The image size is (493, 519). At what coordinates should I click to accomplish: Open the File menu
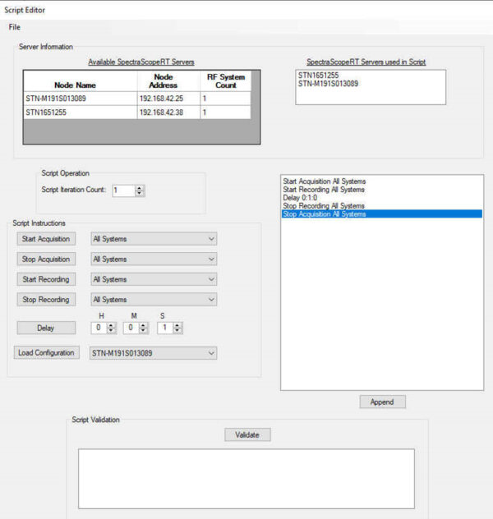coord(14,27)
